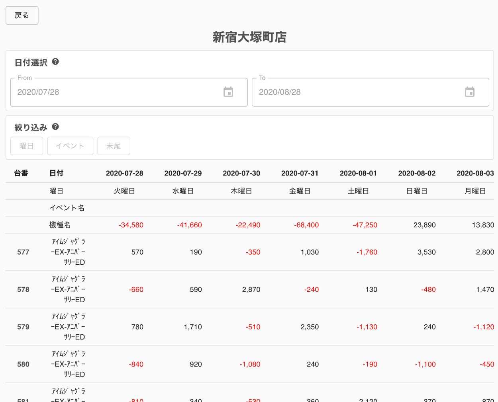Open the 曜日 filter dropdown
The image size is (498, 402).
[x=27, y=146]
